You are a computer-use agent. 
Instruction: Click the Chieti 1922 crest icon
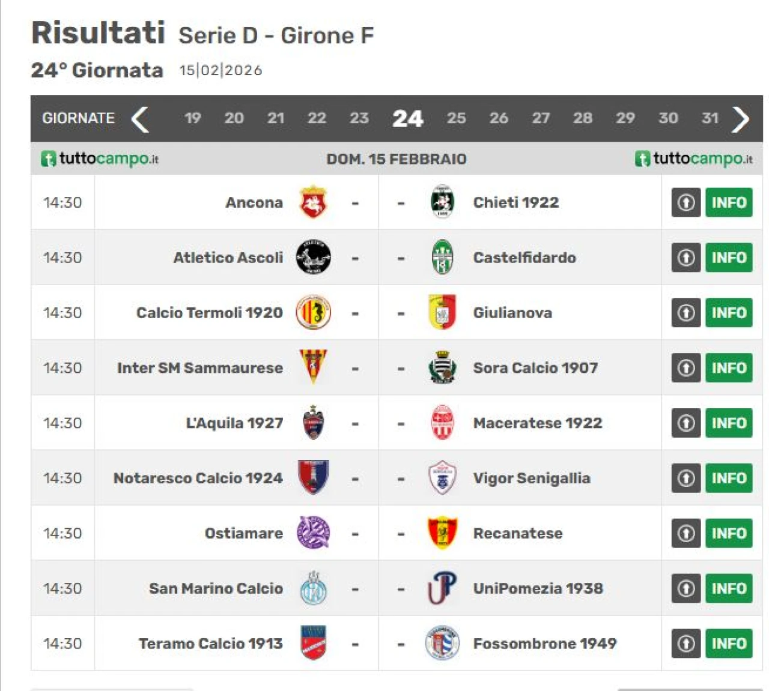click(x=442, y=202)
